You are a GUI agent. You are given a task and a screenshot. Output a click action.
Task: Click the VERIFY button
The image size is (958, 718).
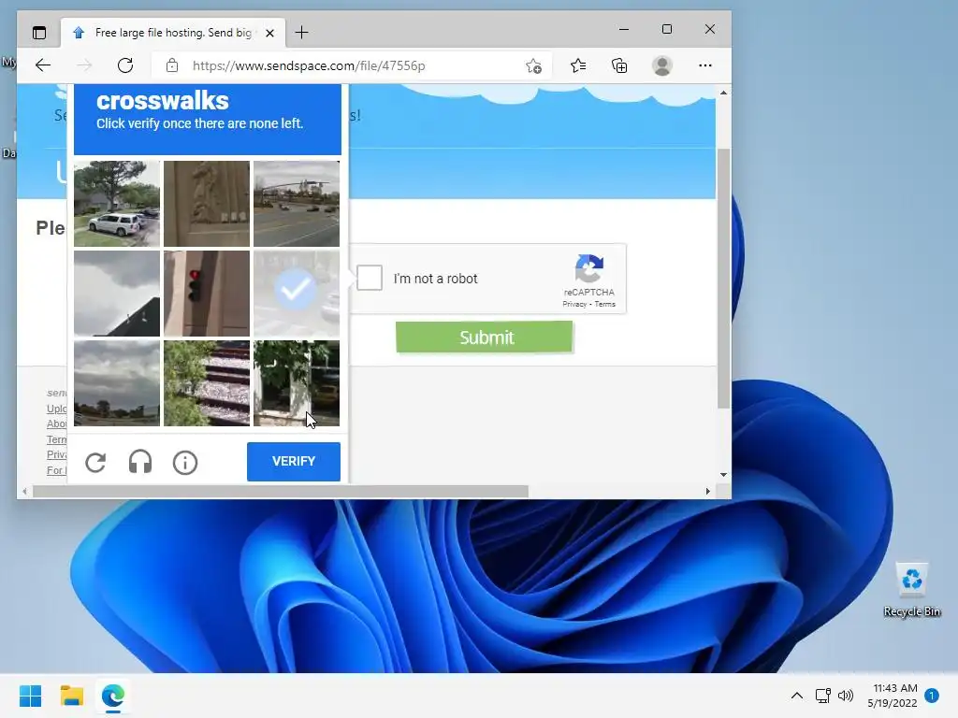(x=294, y=462)
